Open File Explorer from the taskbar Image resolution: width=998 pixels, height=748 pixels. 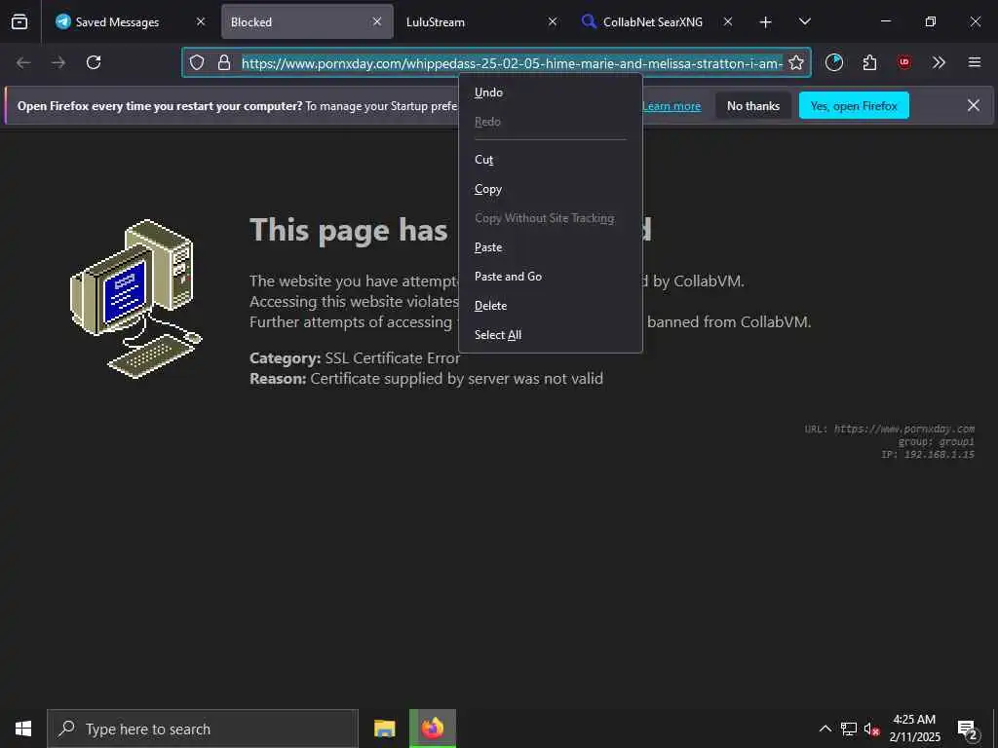click(x=384, y=729)
